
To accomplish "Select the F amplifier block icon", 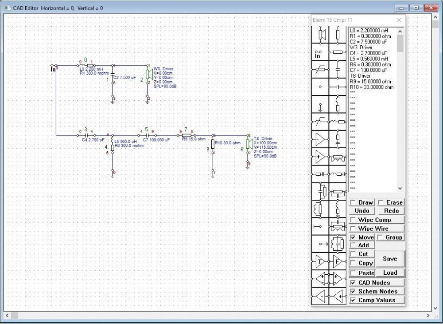I will tap(338, 261).
